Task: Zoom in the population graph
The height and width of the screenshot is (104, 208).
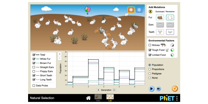Action: coord(60,54)
